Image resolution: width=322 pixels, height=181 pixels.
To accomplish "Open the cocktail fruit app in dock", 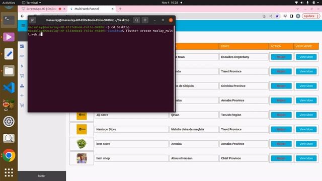I will pos(9,105).
